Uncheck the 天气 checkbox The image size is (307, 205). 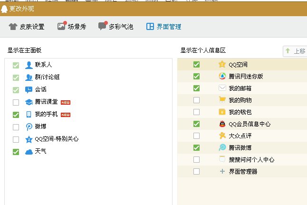pos(16,152)
